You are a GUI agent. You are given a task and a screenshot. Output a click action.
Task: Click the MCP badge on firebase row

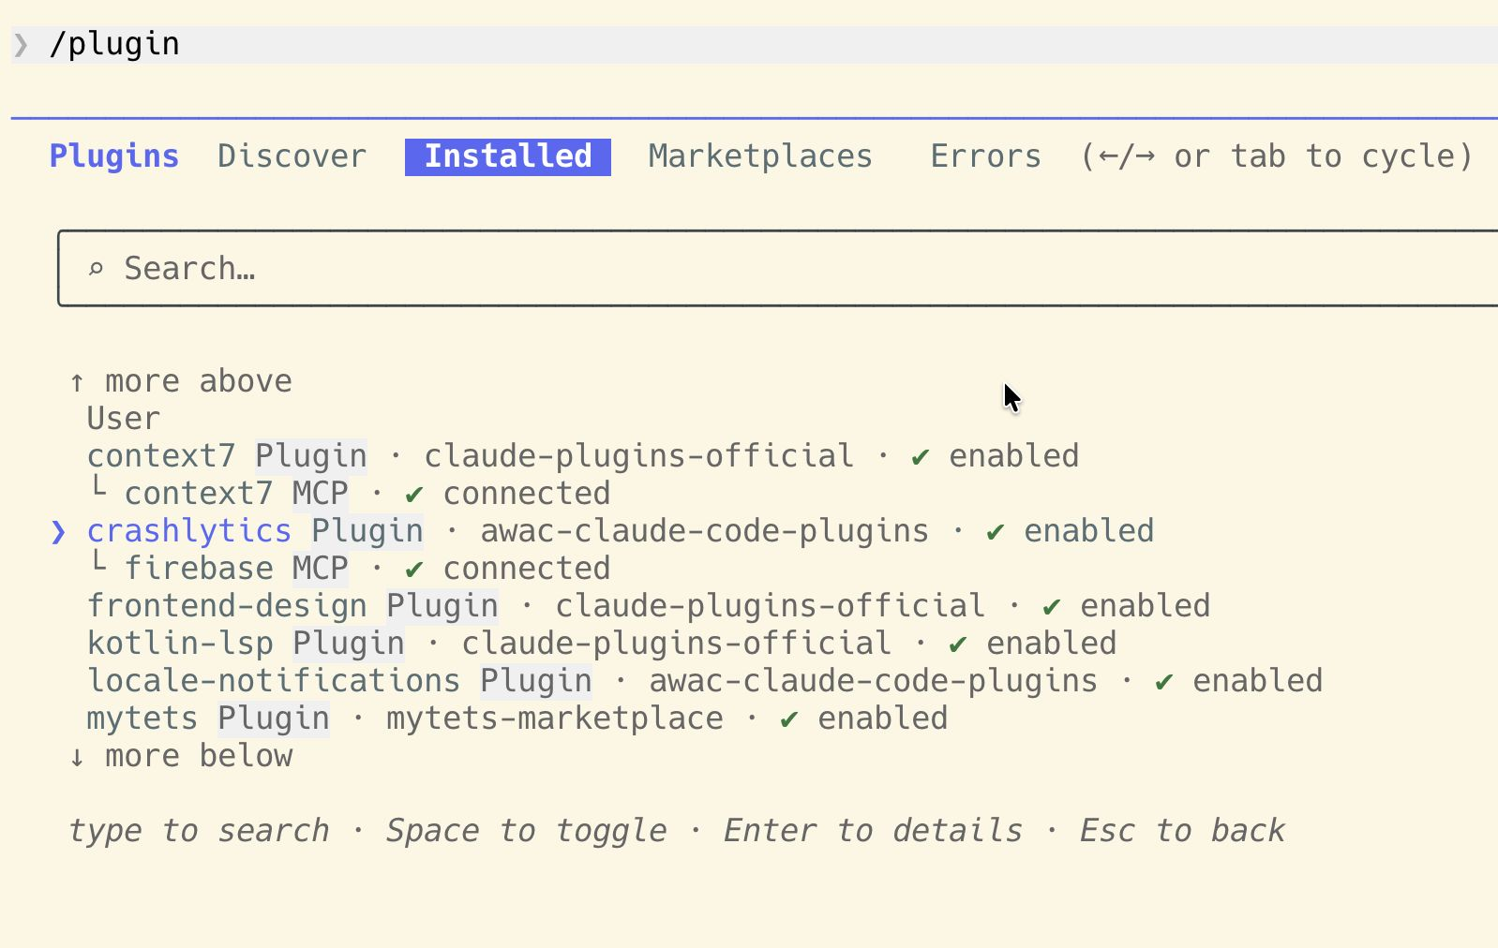tap(321, 569)
